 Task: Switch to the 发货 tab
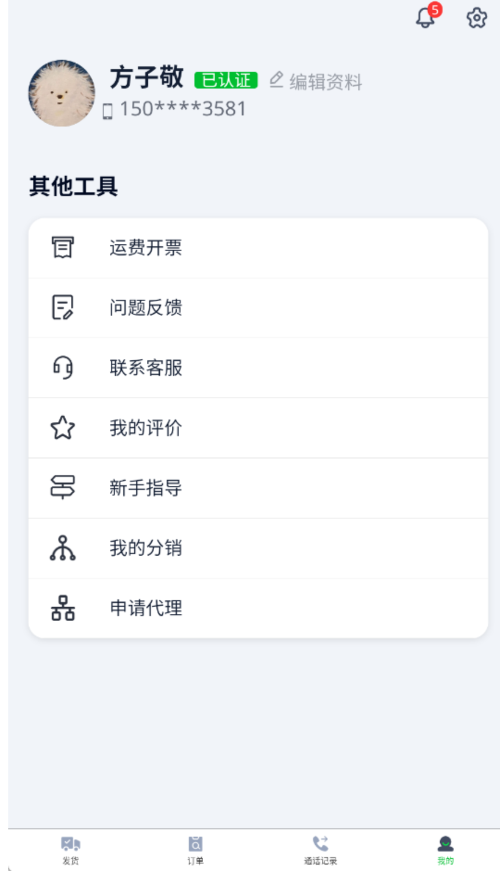click(x=70, y=850)
